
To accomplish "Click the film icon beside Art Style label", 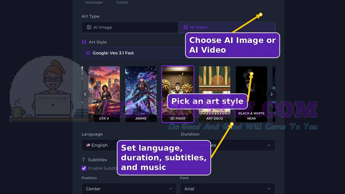I will click(x=84, y=42).
